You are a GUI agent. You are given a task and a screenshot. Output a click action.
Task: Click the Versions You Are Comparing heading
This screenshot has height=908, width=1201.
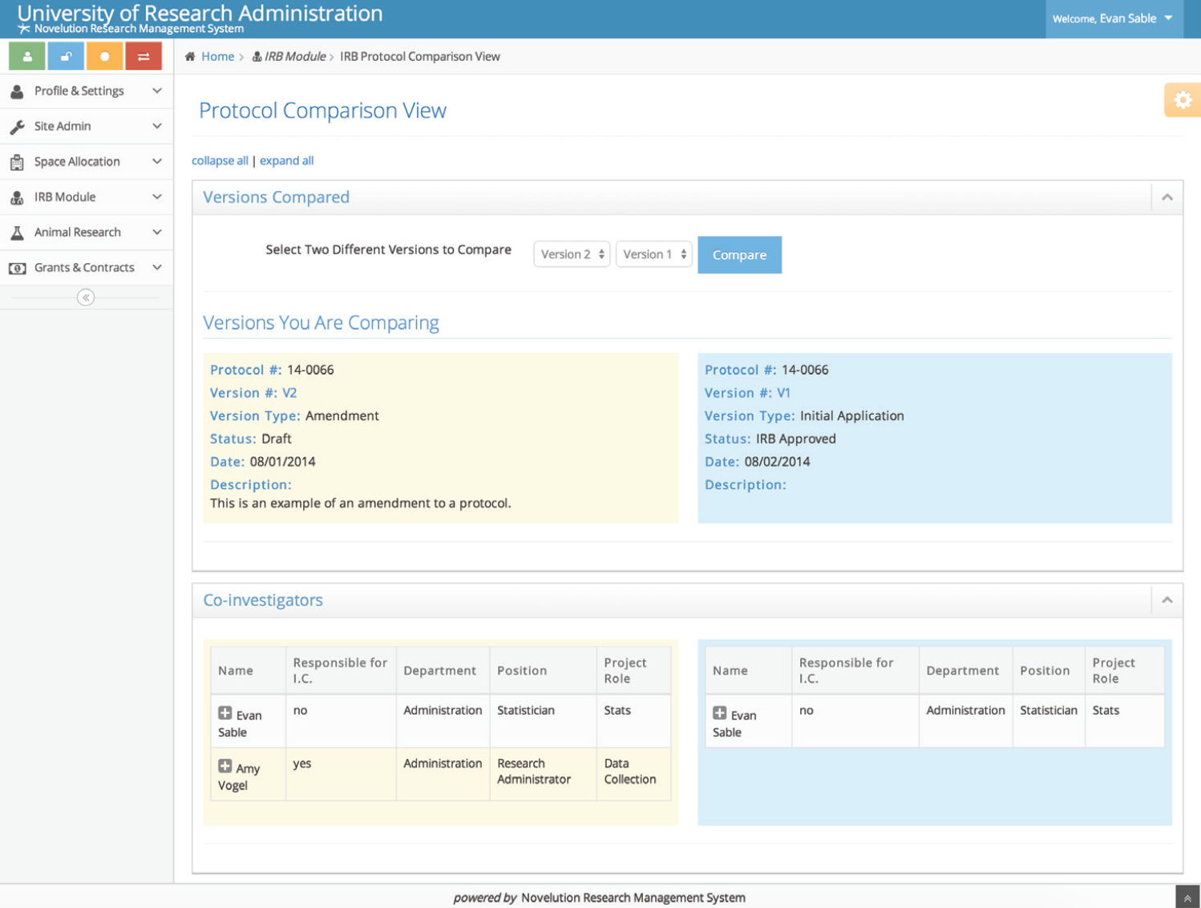coord(321,322)
